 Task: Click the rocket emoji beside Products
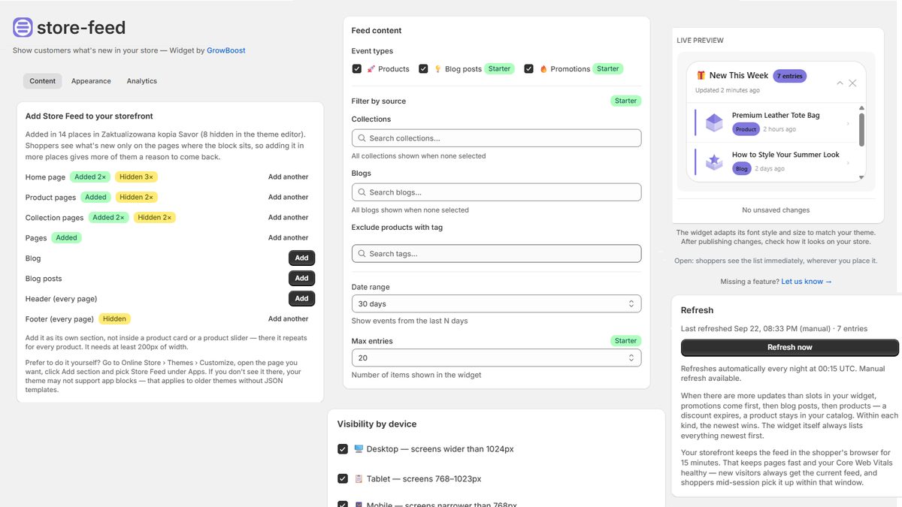(371, 69)
